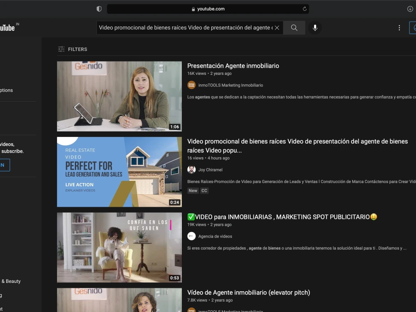
Task: Open the '& Beauty' sidebar item
Action: tap(11, 281)
